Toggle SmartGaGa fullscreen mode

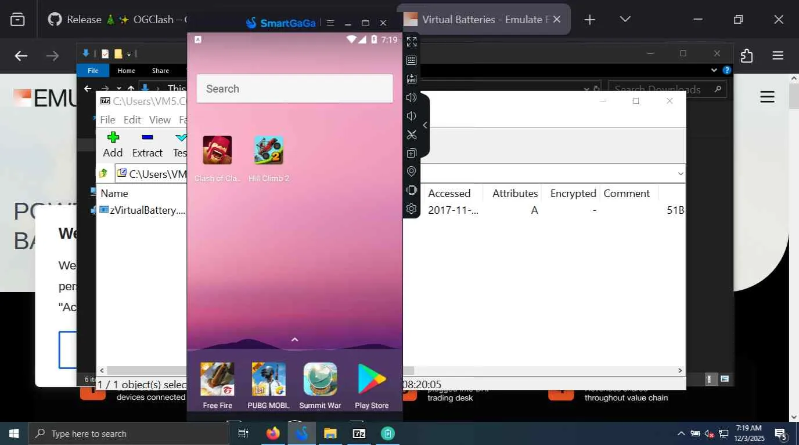(412, 42)
